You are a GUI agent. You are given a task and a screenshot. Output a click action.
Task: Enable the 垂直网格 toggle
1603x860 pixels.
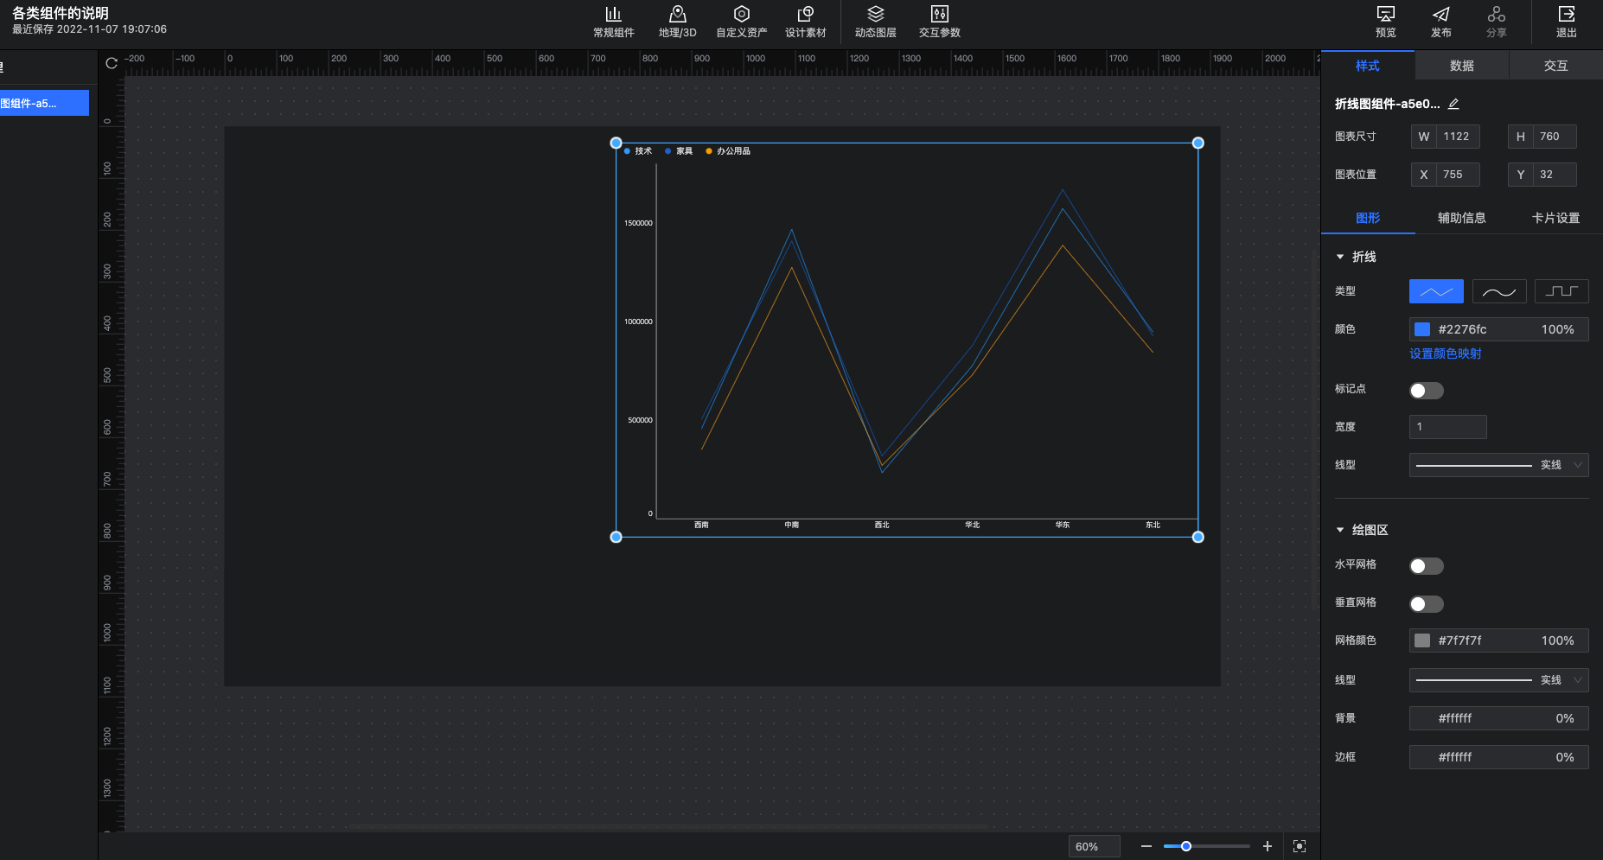click(x=1426, y=604)
